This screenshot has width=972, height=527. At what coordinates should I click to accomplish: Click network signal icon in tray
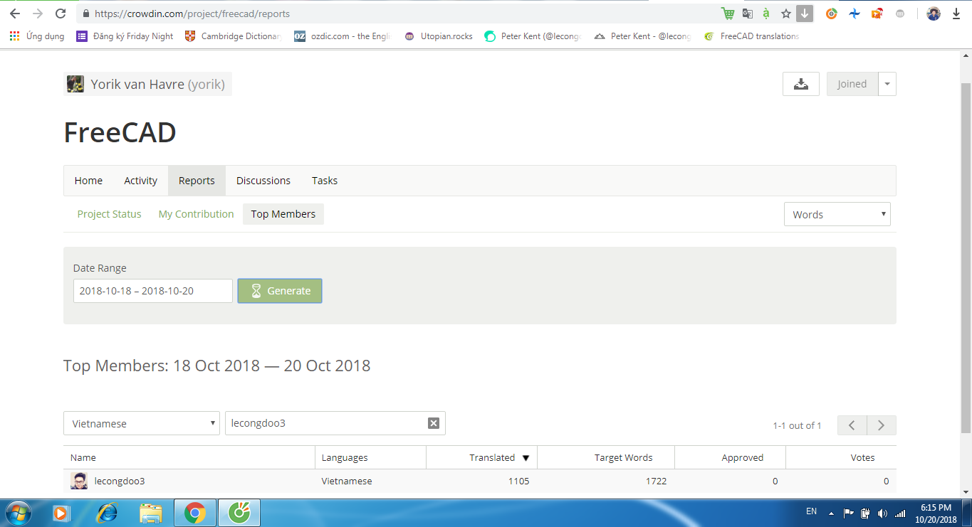tap(900, 513)
